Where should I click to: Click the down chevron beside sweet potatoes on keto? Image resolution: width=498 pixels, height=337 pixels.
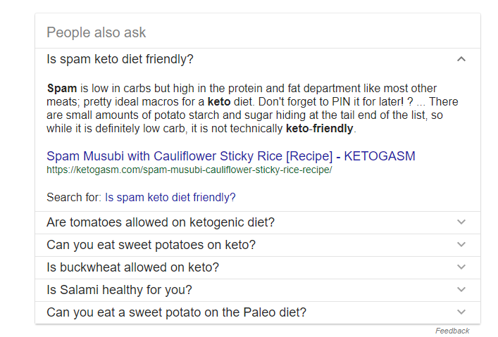click(x=461, y=245)
